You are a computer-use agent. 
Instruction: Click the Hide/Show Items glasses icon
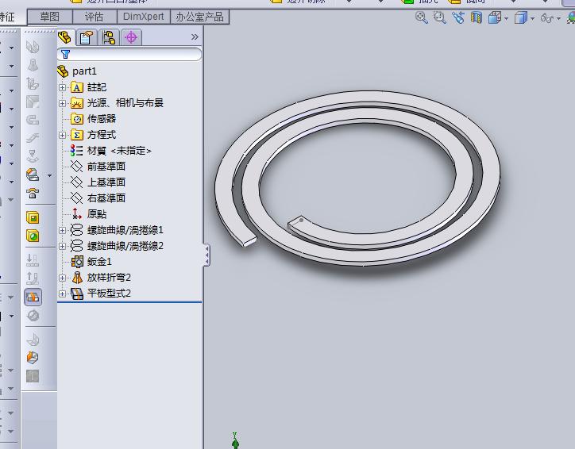click(547, 18)
